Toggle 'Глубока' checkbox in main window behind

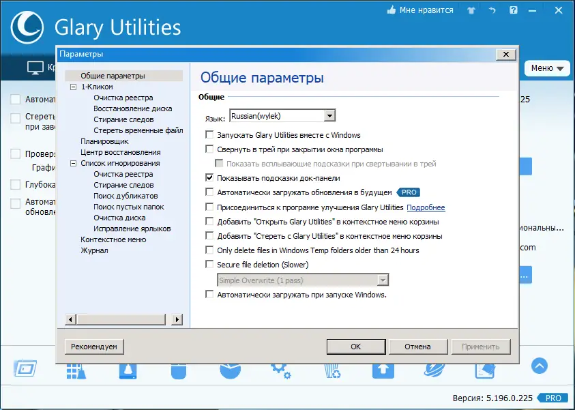pos(16,184)
